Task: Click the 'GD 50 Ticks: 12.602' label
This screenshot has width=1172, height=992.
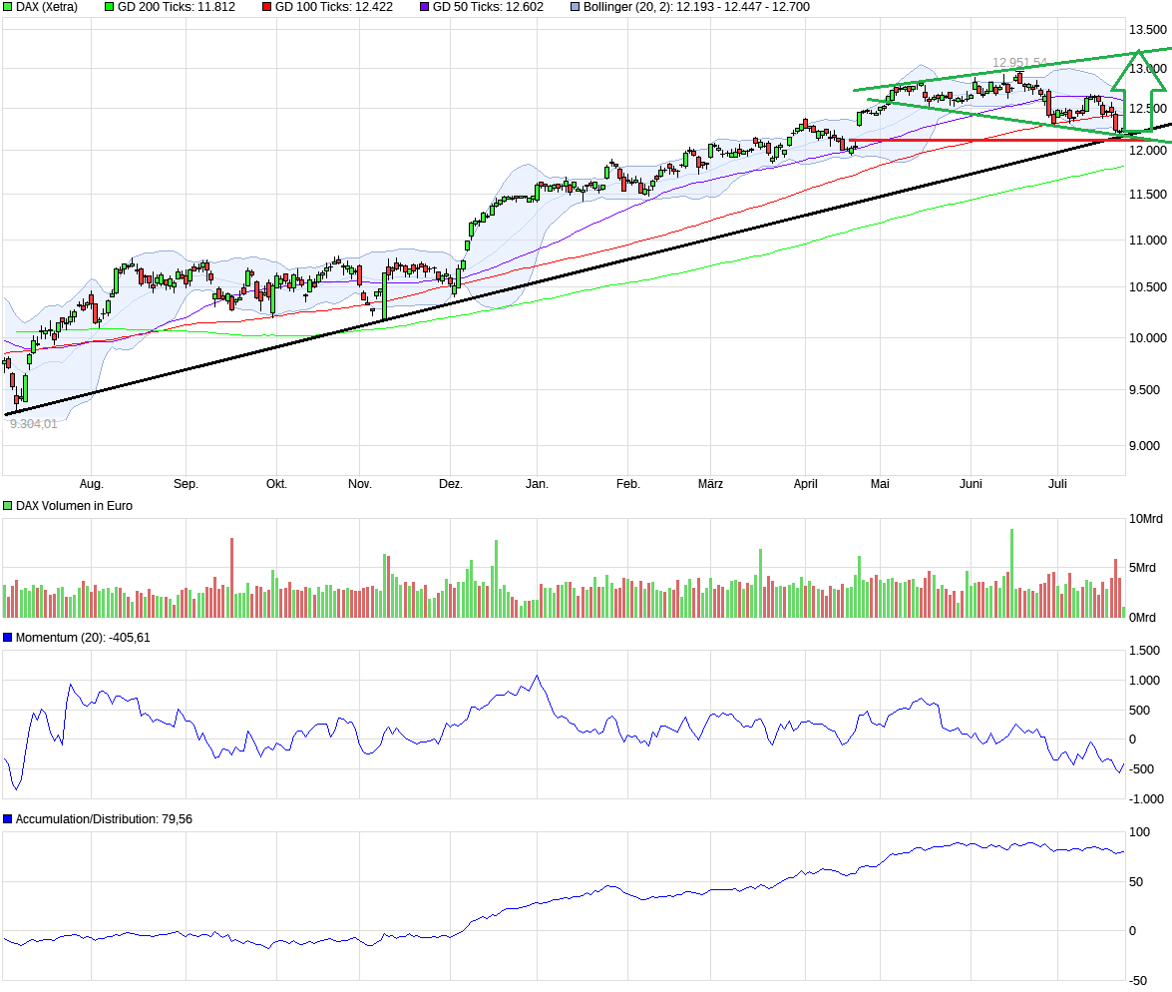Action: [x=488, y=7]
